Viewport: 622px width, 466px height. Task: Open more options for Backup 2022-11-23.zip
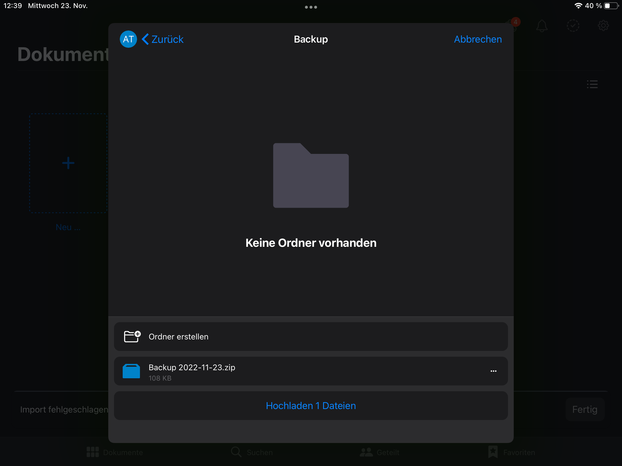click(x=493, y=371)
